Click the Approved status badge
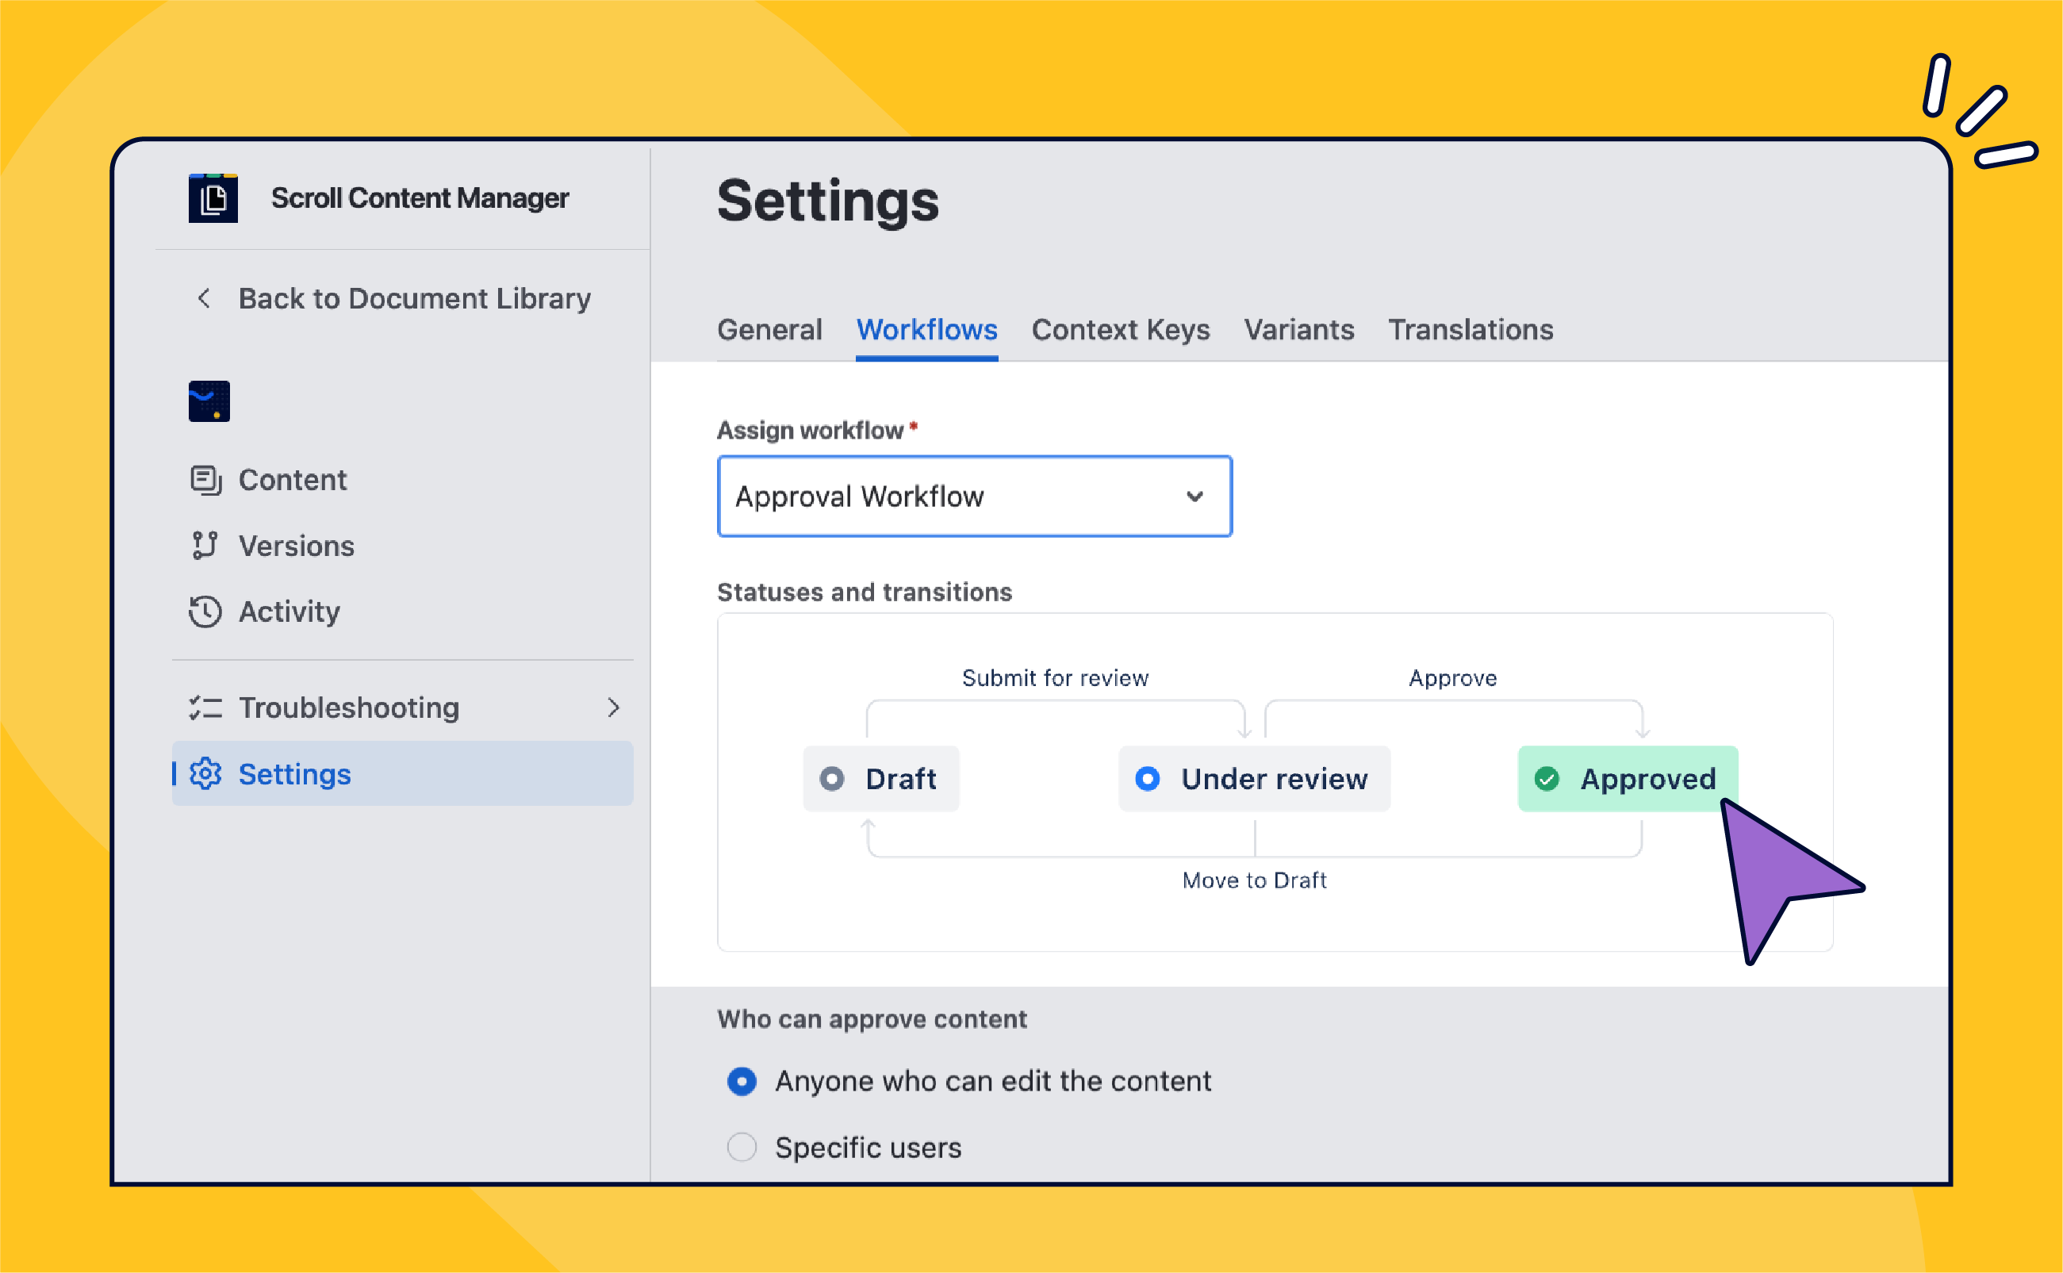Viewport: 2063px width, 1273px height. click(x=1628, y=779)
